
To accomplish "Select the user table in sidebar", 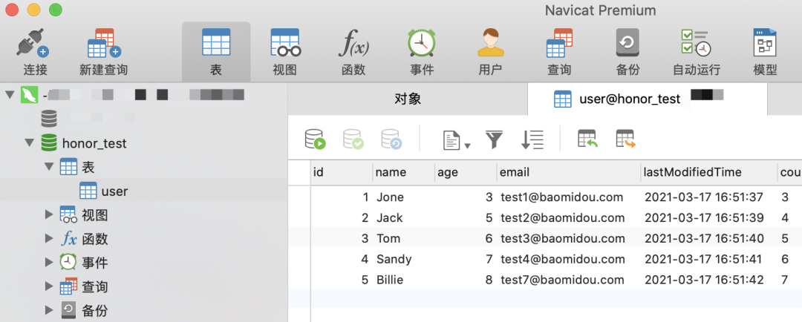I will click(x=114, y=191).
